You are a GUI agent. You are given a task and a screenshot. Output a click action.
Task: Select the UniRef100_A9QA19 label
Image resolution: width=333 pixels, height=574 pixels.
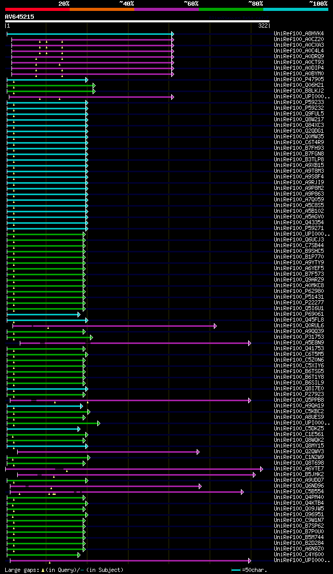(x=299, y=406)
